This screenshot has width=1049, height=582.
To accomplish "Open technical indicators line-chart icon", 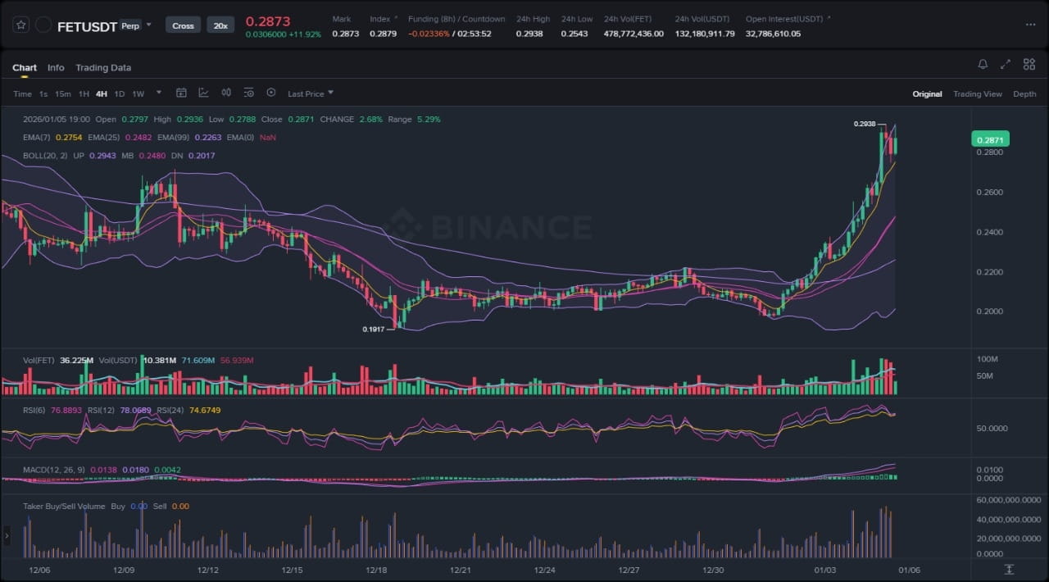I will coord(203,93).
